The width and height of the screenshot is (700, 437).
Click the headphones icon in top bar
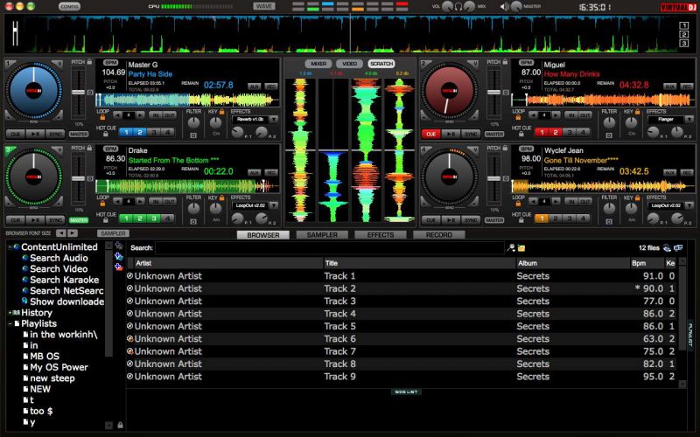click(x=458, y=6)
